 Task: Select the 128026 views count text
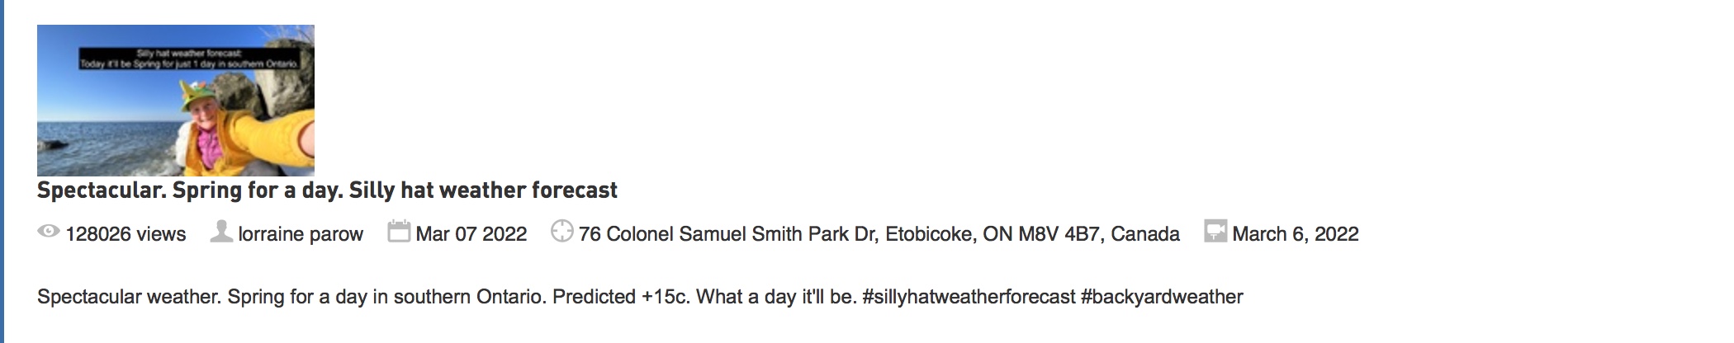[126, 234]
